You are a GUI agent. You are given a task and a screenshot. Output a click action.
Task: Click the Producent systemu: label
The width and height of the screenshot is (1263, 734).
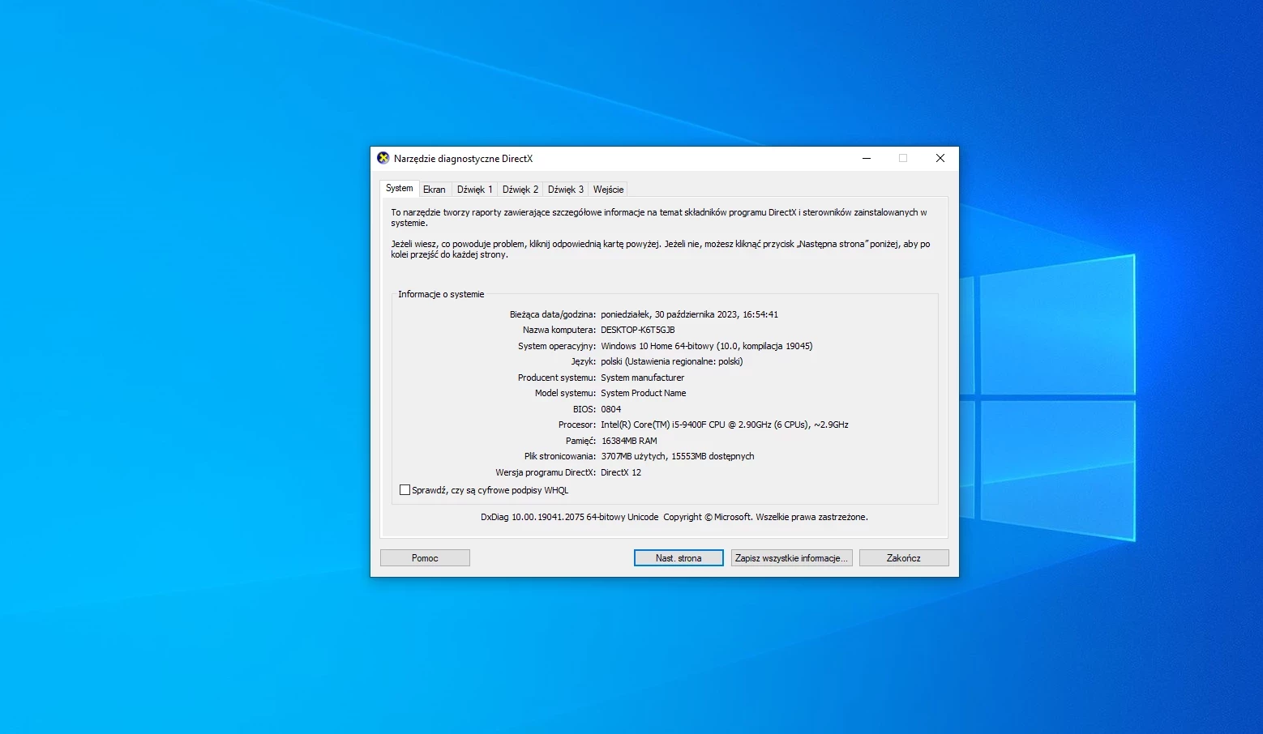tap(557, 378)
